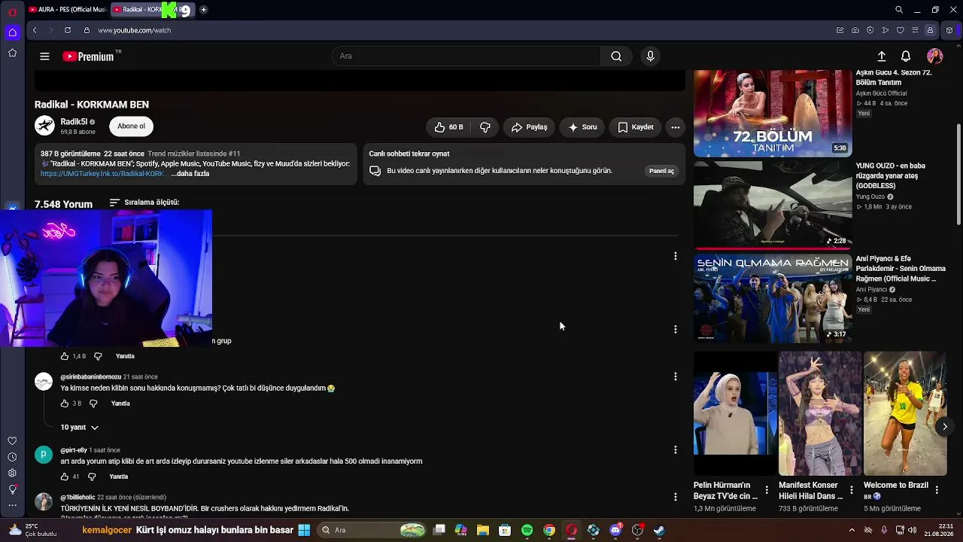Screen dimensions: 963x542
Task: Open the Manifest Konser short thumbnail
Action: click(820, 413)
